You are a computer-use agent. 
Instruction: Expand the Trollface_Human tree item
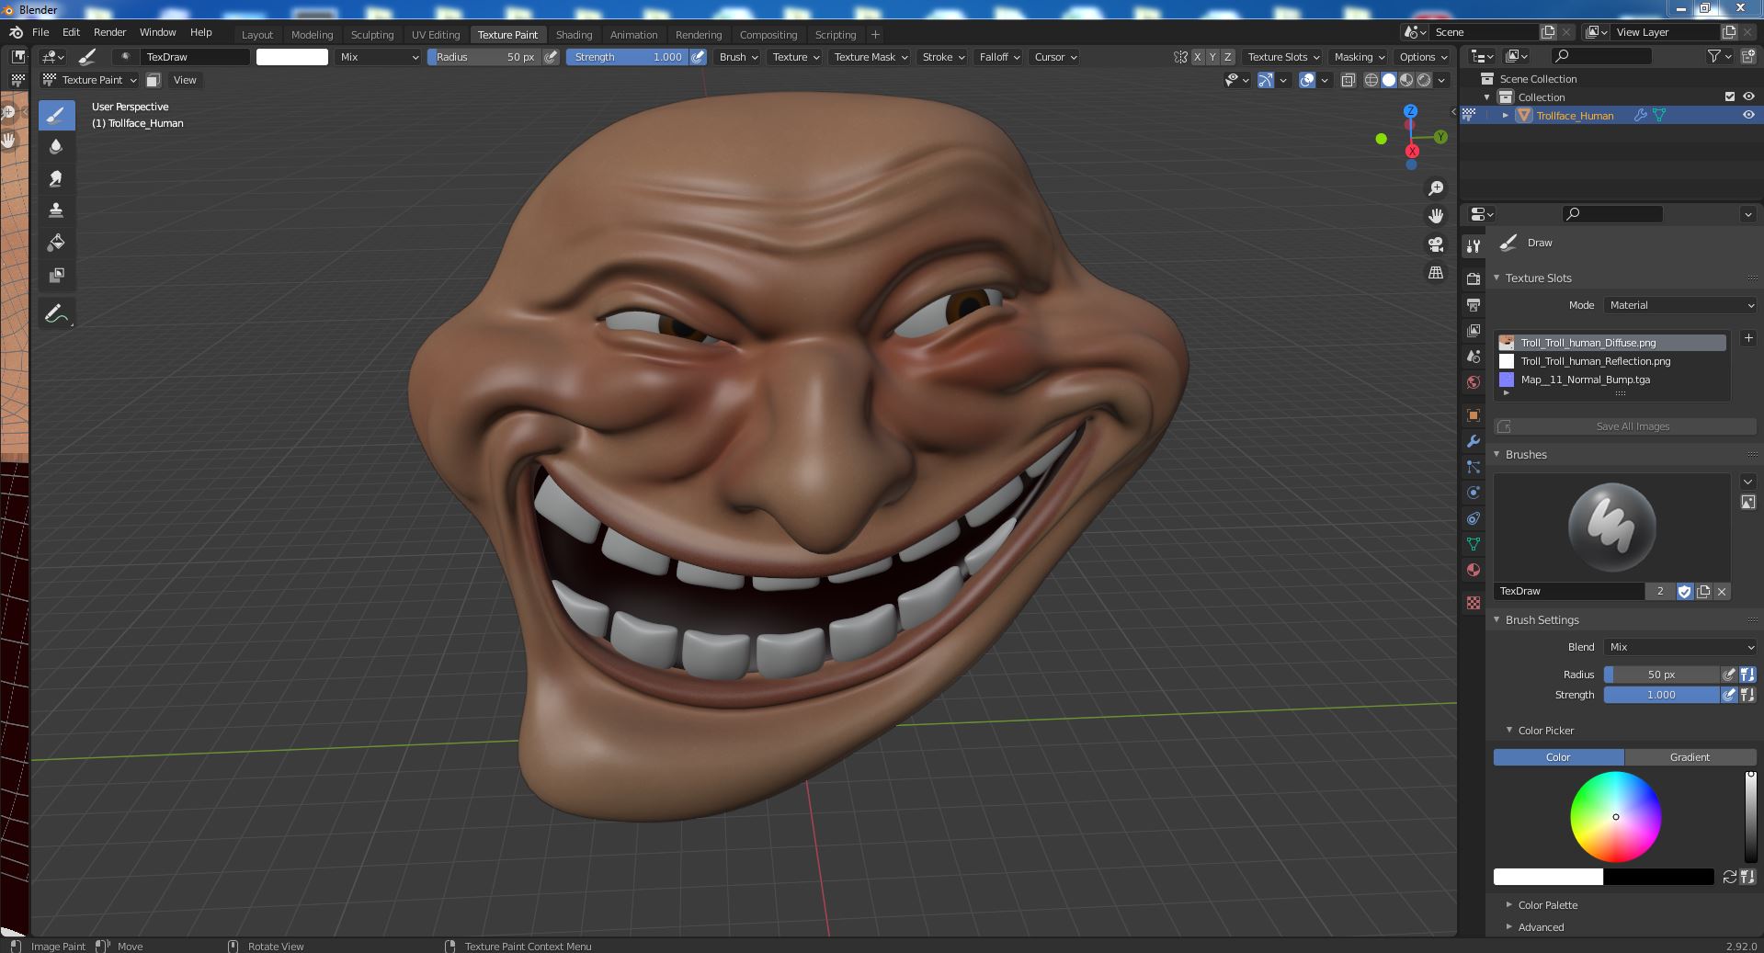coord(1506,115)
